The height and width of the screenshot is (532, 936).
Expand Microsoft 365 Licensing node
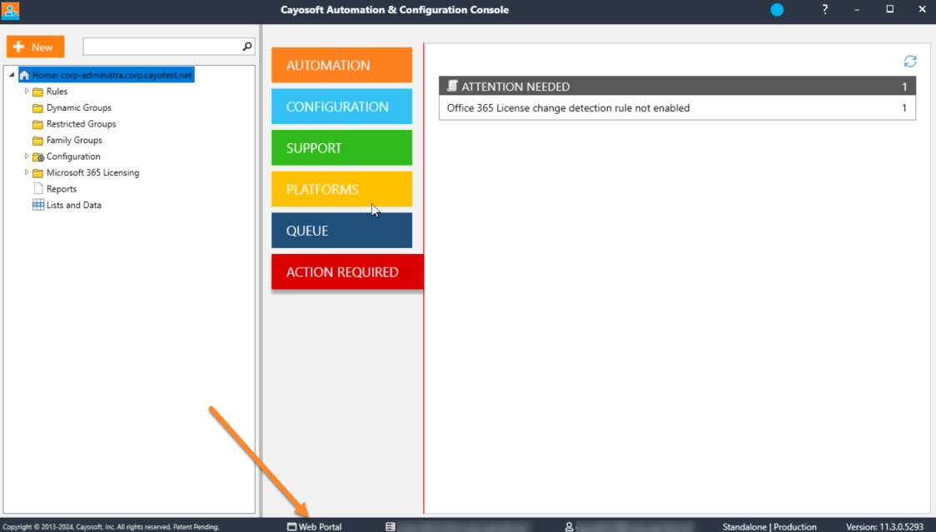click(27, 172)
